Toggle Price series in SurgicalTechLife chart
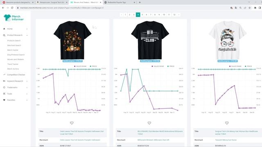 pyautogui.click(x=248, y=66)
